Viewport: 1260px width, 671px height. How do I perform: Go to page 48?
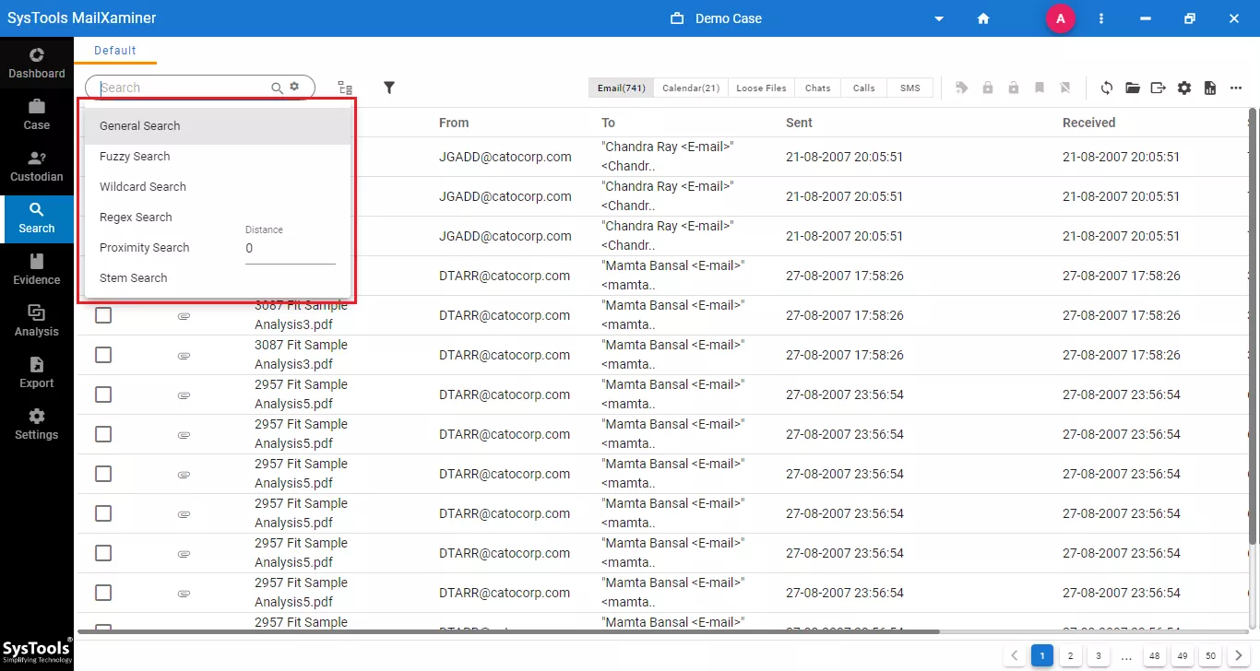tap(1154, 656)
